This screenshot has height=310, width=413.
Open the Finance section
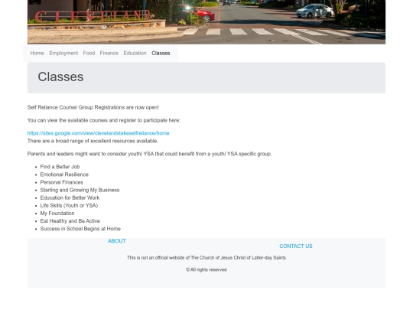tap(109, 54)
